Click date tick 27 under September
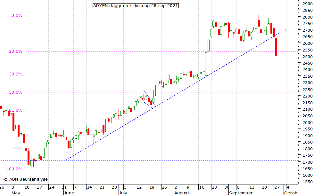Image resolution: width=314 pixels, height=195 pixels. pos(277,187)
